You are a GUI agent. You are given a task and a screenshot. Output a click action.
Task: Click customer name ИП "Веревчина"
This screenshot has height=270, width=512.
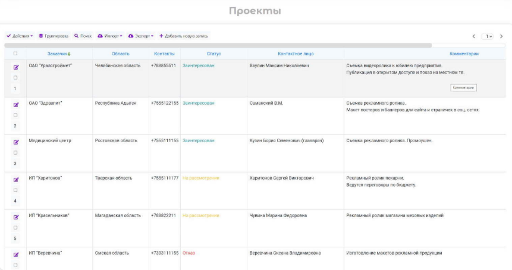[45, 253]
